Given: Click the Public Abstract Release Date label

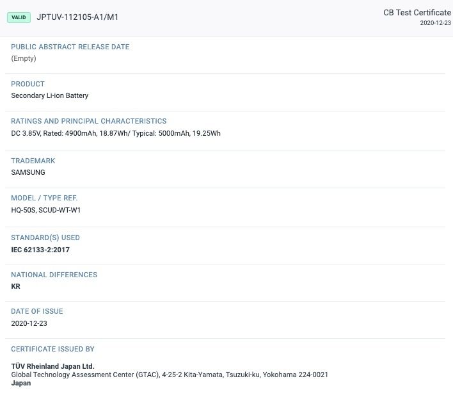Looking at the screenshot, I should pos(70,47).
